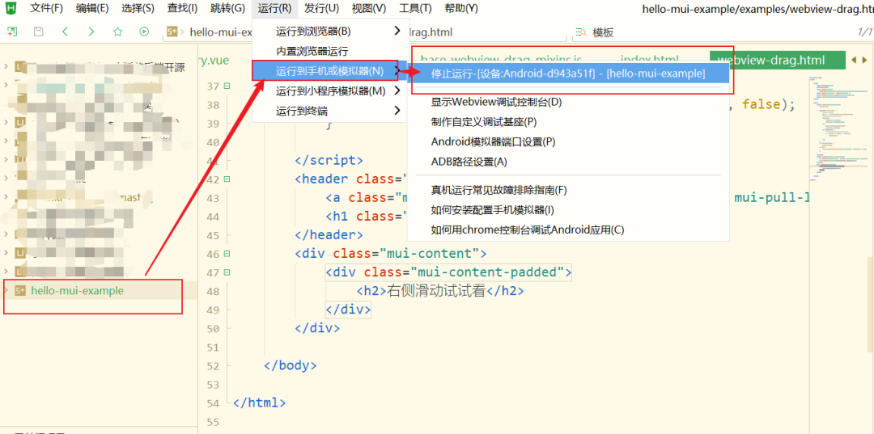Open the 视图(V) menu

click(x=369, y=8)
